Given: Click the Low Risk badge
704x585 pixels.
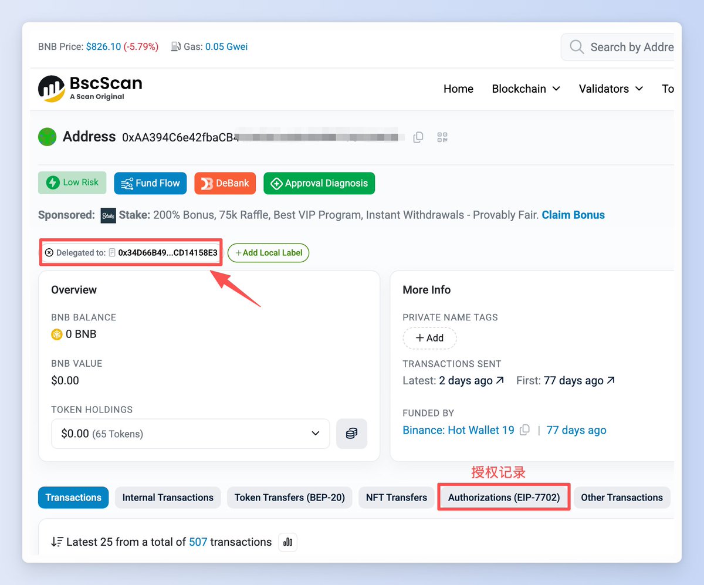Looking at the screenshot, I should 72,182.
